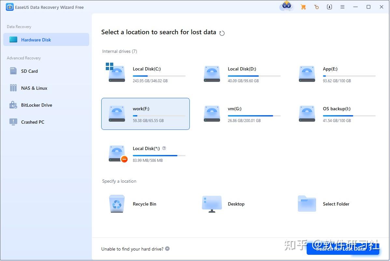
Task: Click the Recycle Bin icon
Action: click(x=117, y=204)
